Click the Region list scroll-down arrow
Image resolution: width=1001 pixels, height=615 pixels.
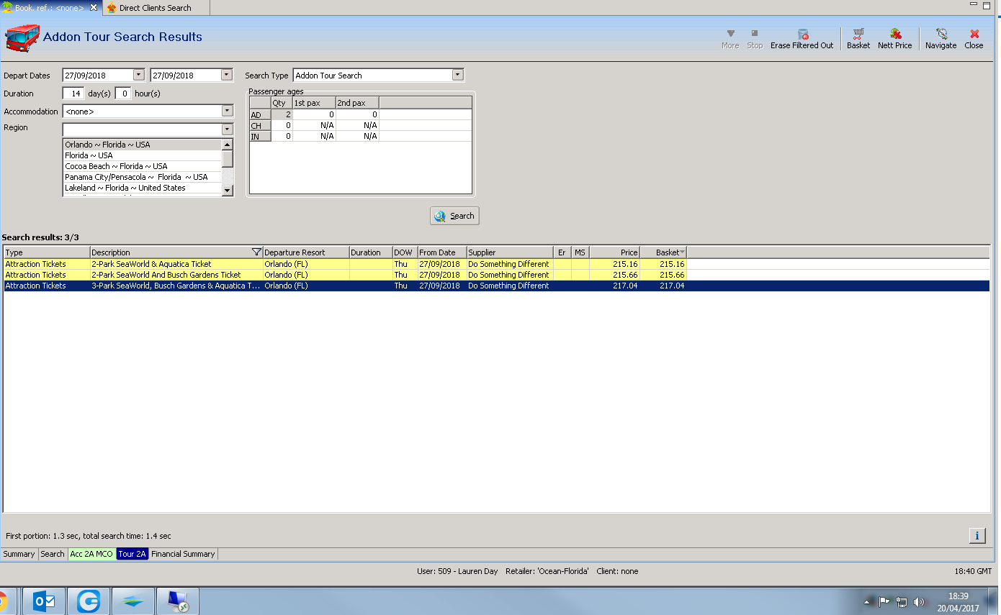[x=228, y=190]
